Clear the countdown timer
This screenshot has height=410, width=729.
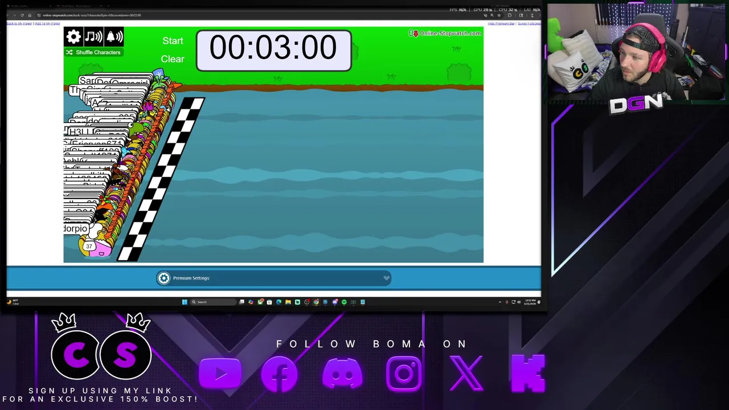coord(173,59)
